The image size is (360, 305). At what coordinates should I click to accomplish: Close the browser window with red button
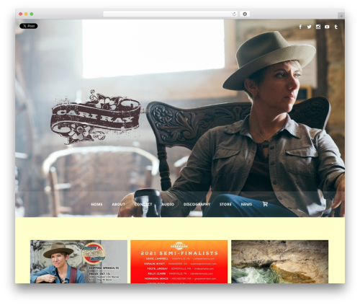[x=21, y=14]
